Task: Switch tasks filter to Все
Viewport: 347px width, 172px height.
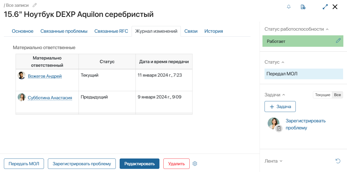Action: pyautogui.click(x=337, y=95)
